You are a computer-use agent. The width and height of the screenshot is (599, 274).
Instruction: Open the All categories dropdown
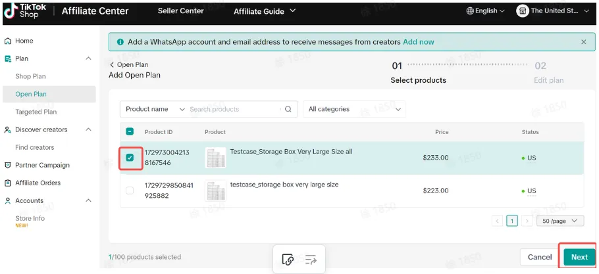coord(354,109)
